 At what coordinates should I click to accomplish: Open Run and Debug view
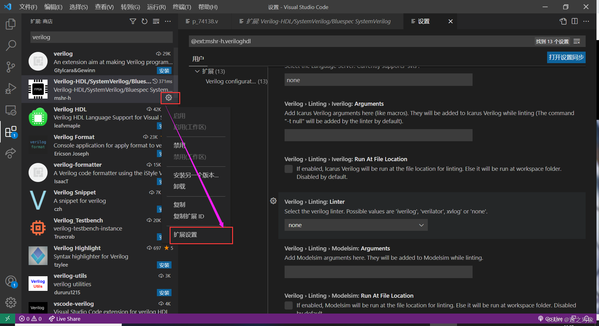pos(11,89)
